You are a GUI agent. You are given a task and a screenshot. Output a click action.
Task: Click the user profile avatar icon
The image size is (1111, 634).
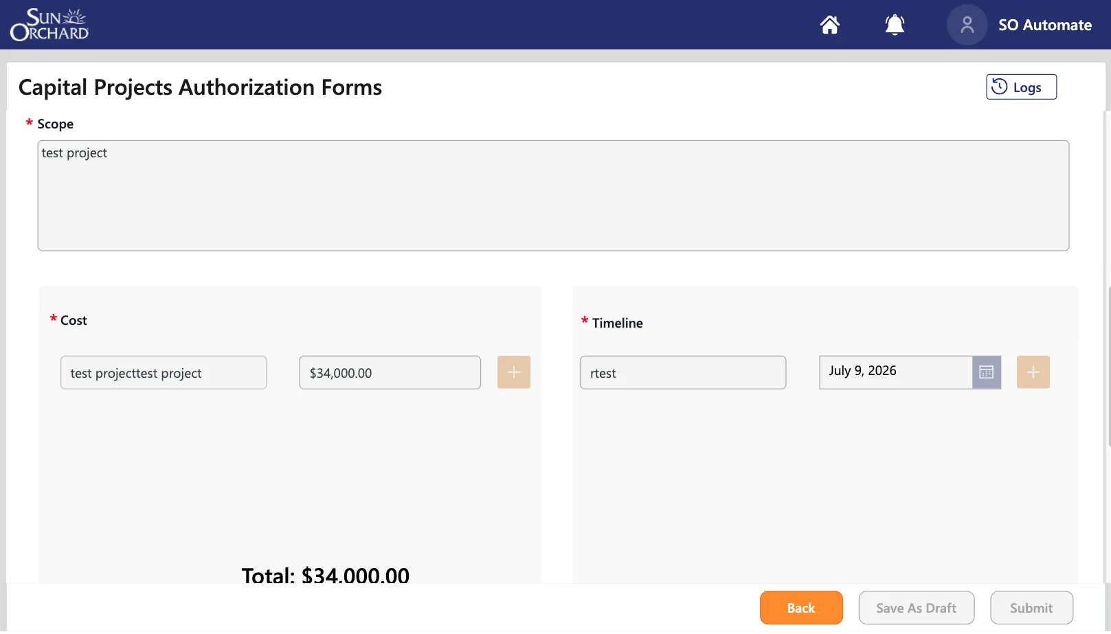point(967,25)
